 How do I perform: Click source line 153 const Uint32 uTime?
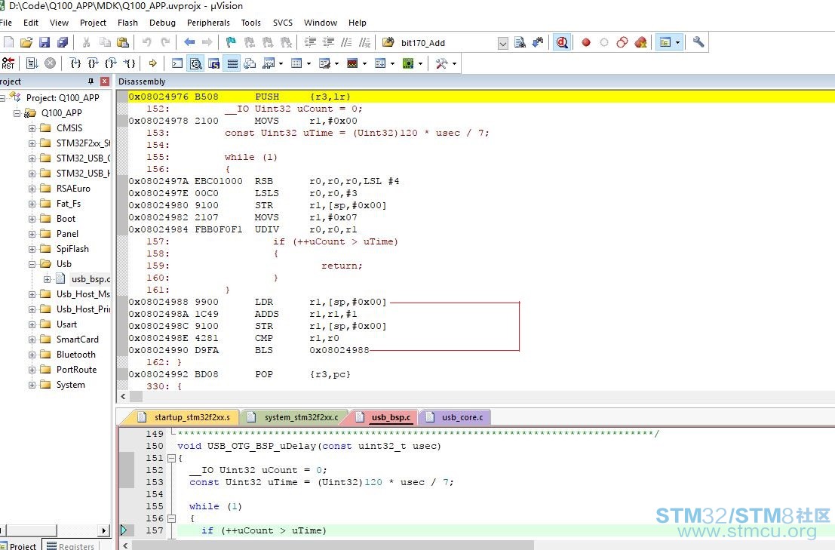[321, 482]
